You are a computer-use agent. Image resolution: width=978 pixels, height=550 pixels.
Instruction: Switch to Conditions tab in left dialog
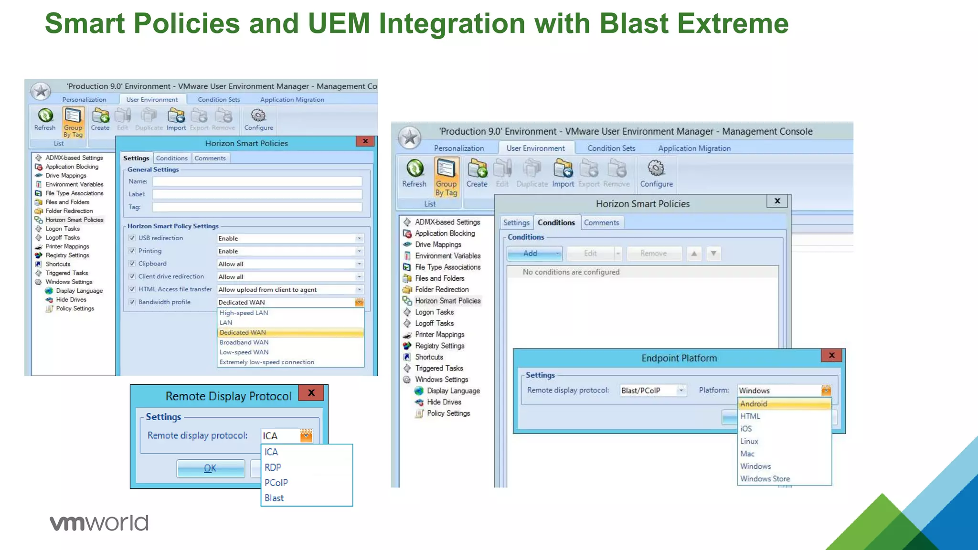[172, 158]
